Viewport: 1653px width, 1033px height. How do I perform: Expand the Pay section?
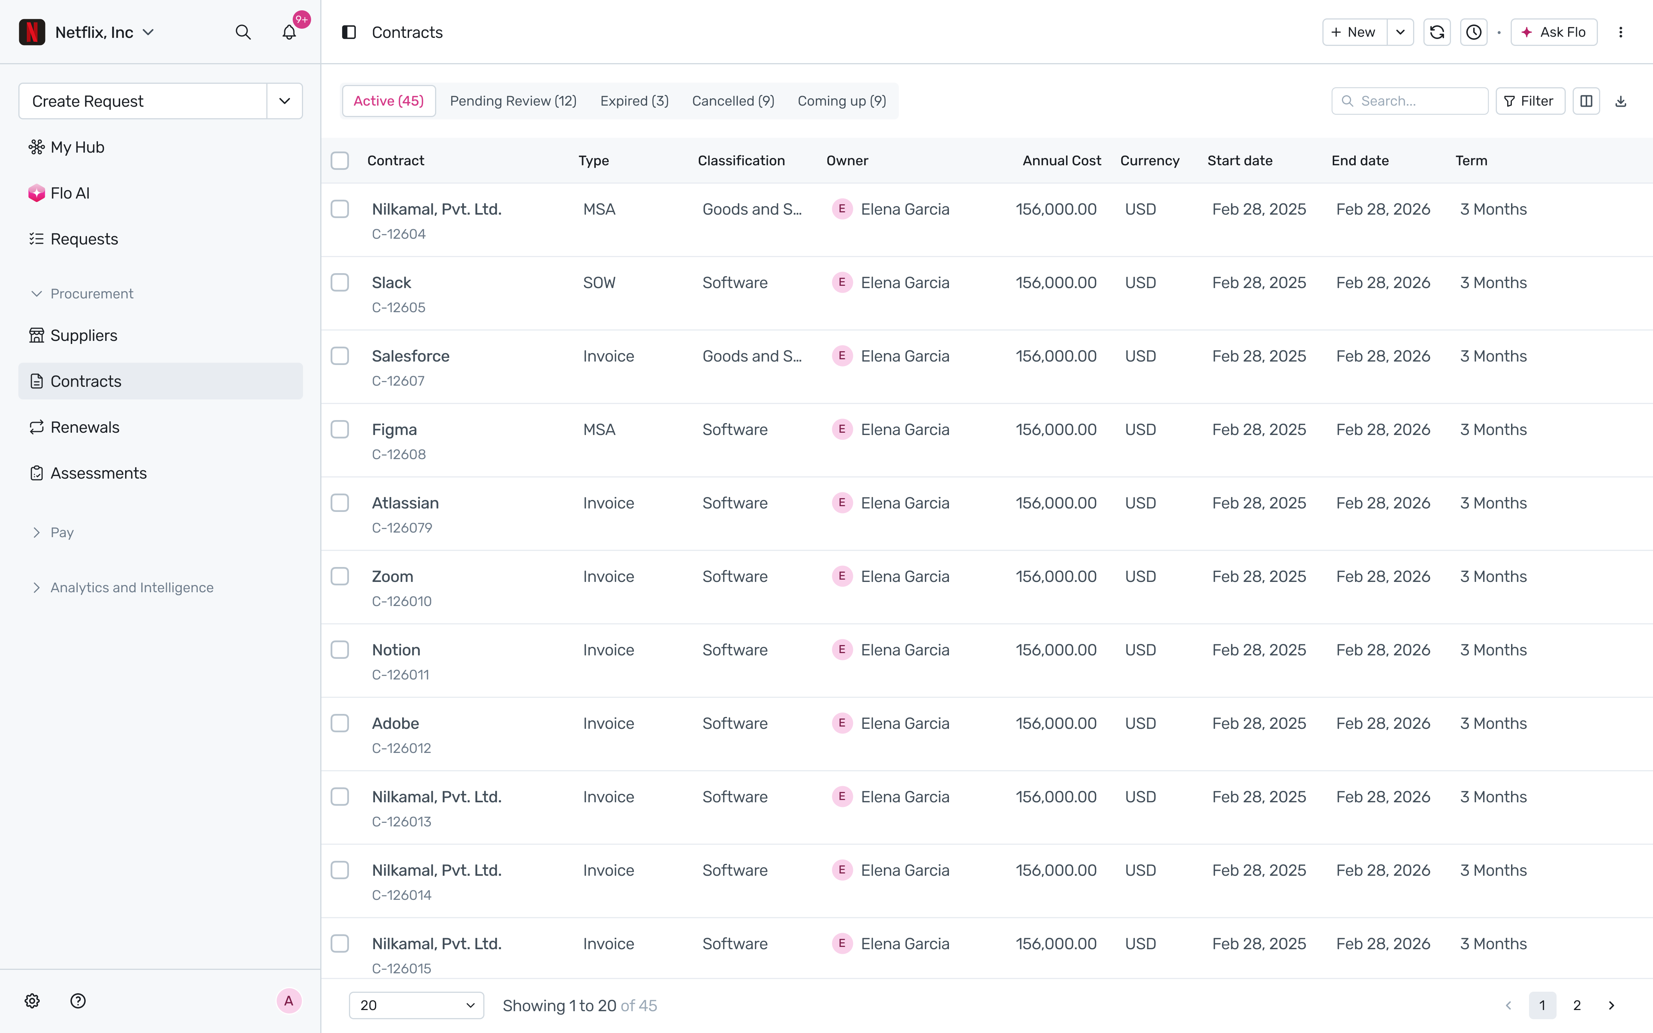52,532
